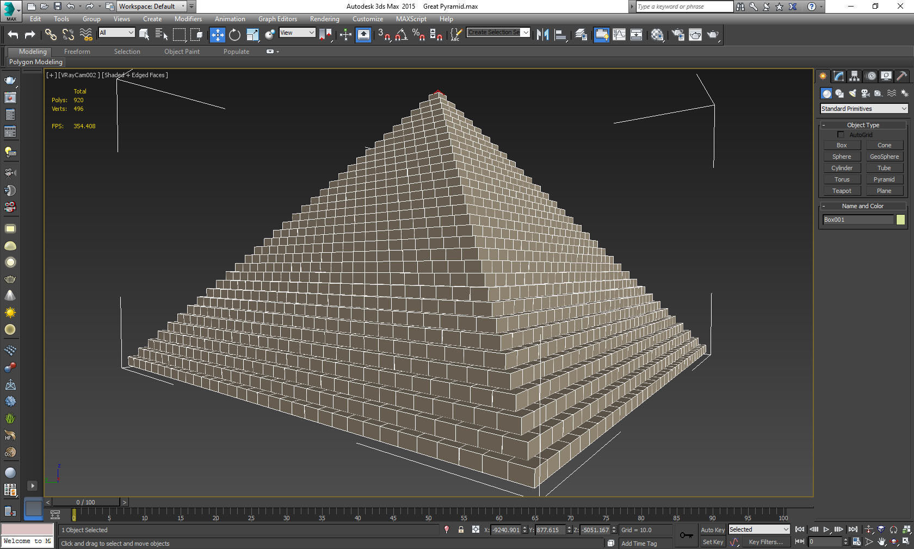914x549 pixels.
Task: Open the MAXScript menu
Action: (411, 19)
